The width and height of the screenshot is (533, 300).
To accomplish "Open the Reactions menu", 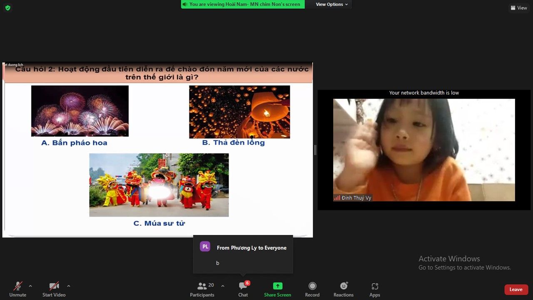I will click(x=344, y=289).
